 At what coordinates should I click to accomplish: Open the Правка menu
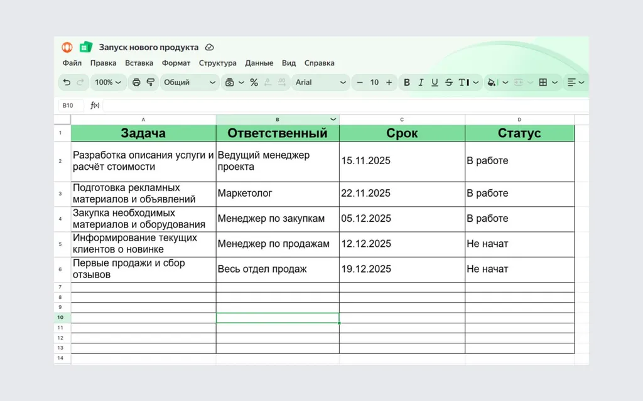pos(104,63)
